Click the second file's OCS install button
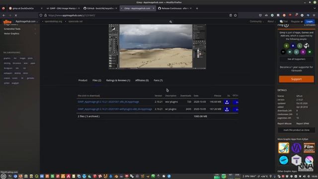The height and width of the screenshot is (179, 318). 236,109
